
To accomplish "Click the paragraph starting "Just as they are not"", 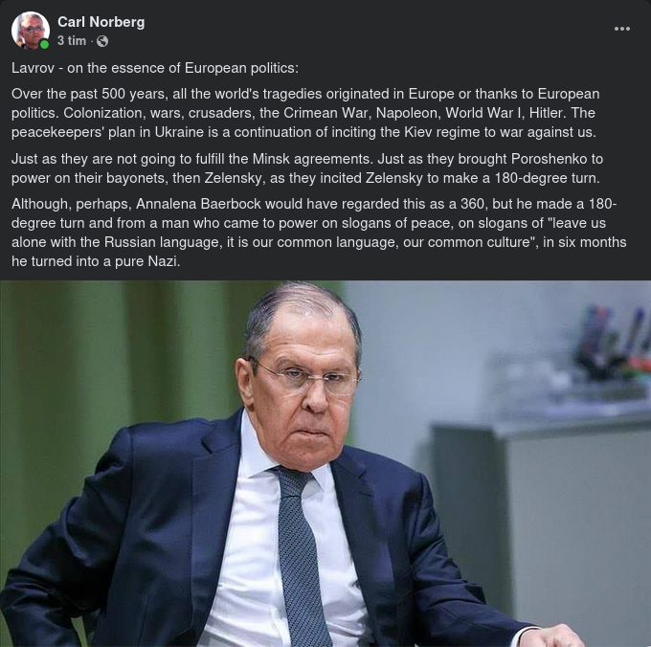I will tap(306, 168).
